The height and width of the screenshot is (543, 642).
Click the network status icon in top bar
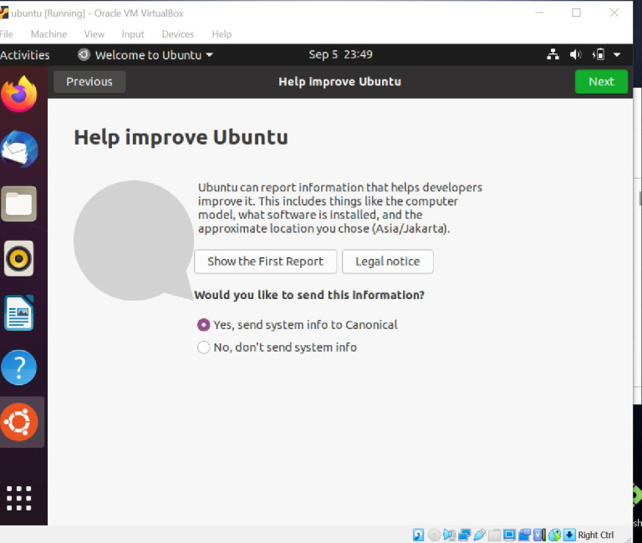click(553, 55)
